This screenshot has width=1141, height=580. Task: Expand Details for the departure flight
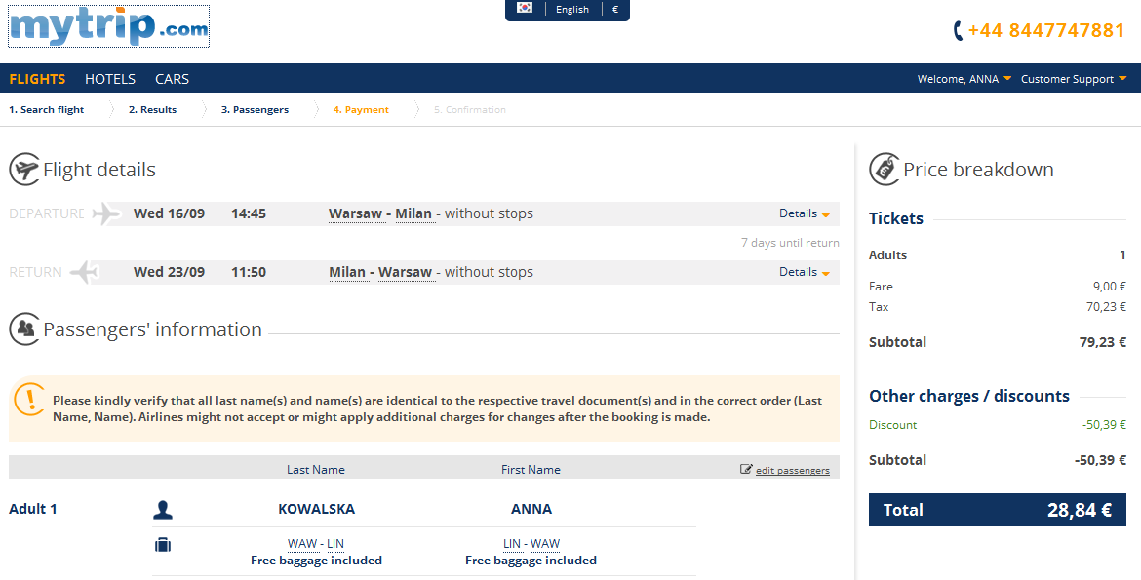click(805, 213)
